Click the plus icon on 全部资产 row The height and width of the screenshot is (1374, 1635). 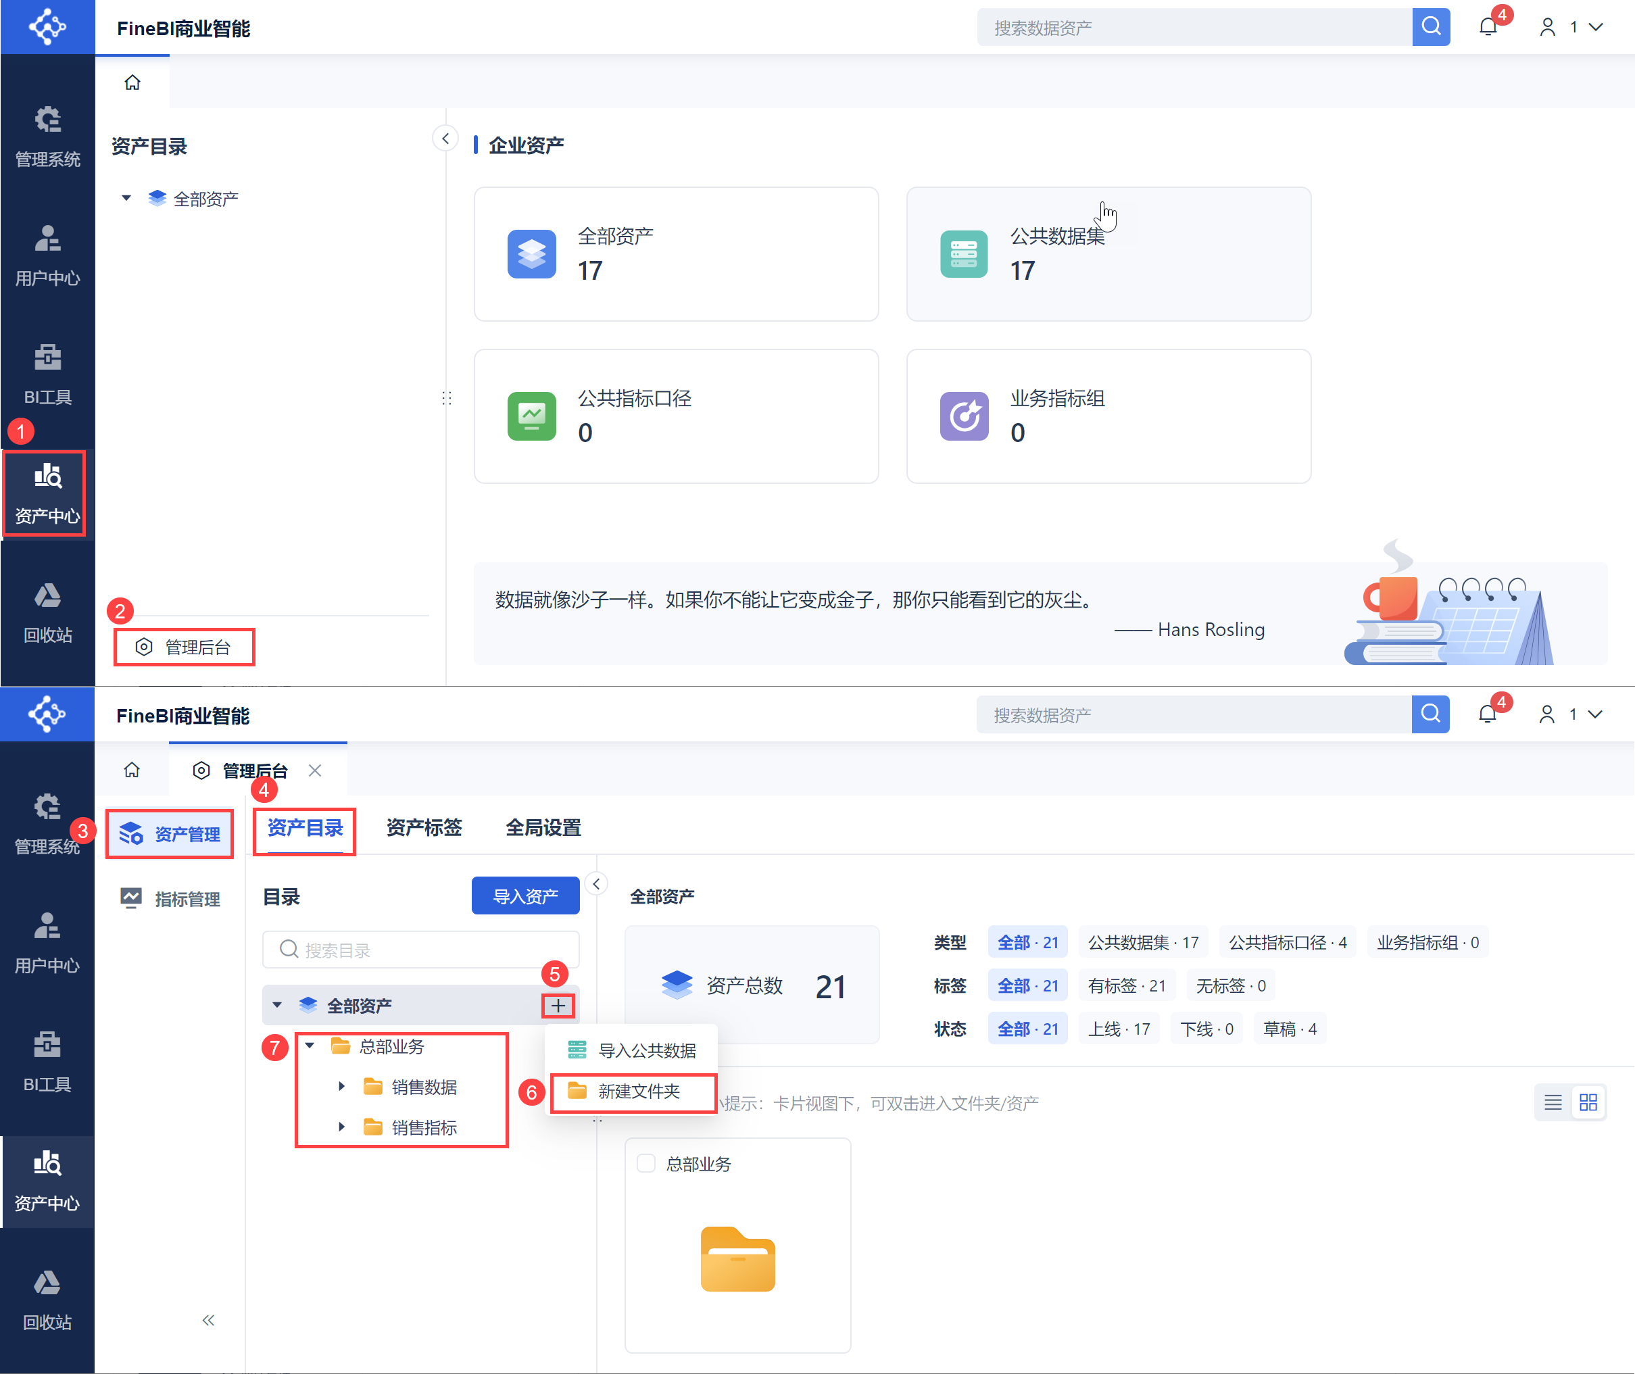pyautogui.click(x=558, y=1006)
